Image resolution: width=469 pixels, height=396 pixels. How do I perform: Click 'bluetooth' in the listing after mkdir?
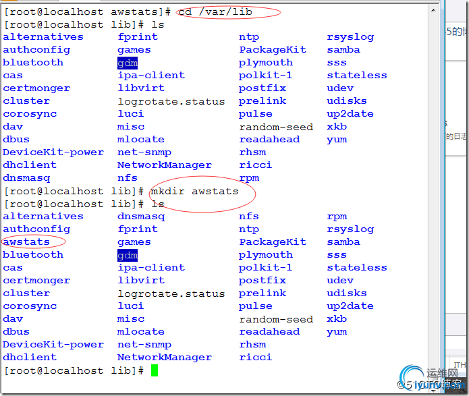(33, 254)
